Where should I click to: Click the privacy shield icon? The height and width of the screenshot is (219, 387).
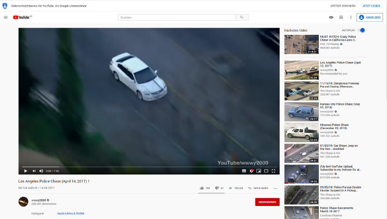click(5, 6)
